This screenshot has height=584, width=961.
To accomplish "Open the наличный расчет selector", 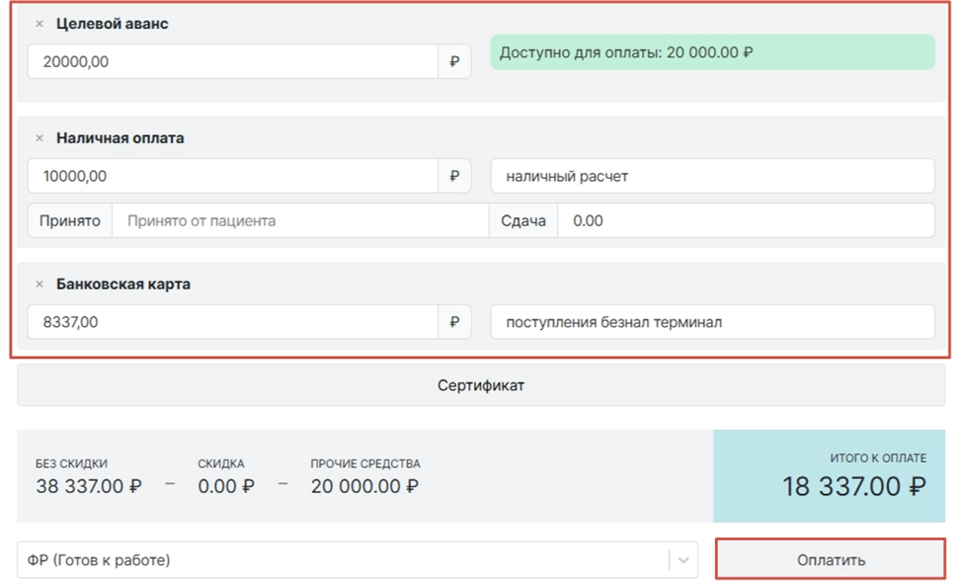I will point(711,176).
